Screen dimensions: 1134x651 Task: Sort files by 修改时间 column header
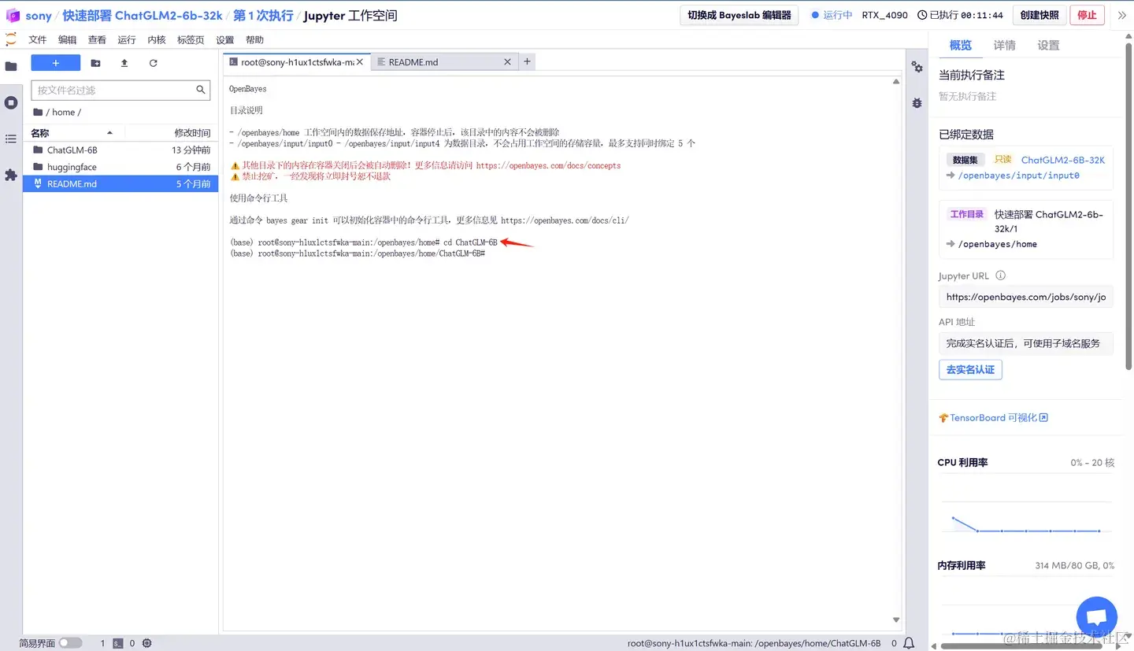pyautogui.click(x=192, y=133)
